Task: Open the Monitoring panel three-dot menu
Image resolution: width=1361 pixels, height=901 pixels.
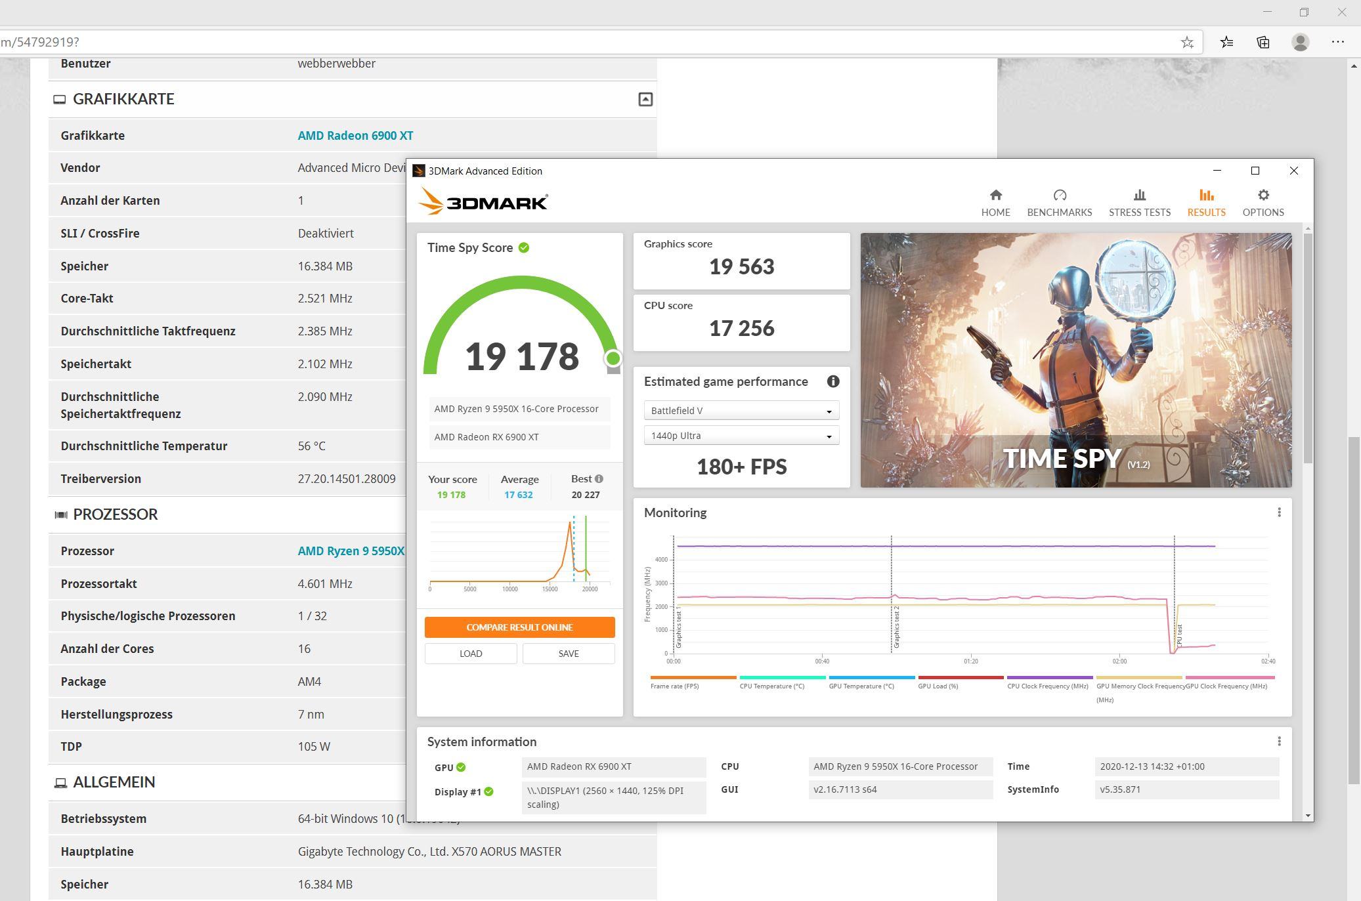Action: 1278,513
